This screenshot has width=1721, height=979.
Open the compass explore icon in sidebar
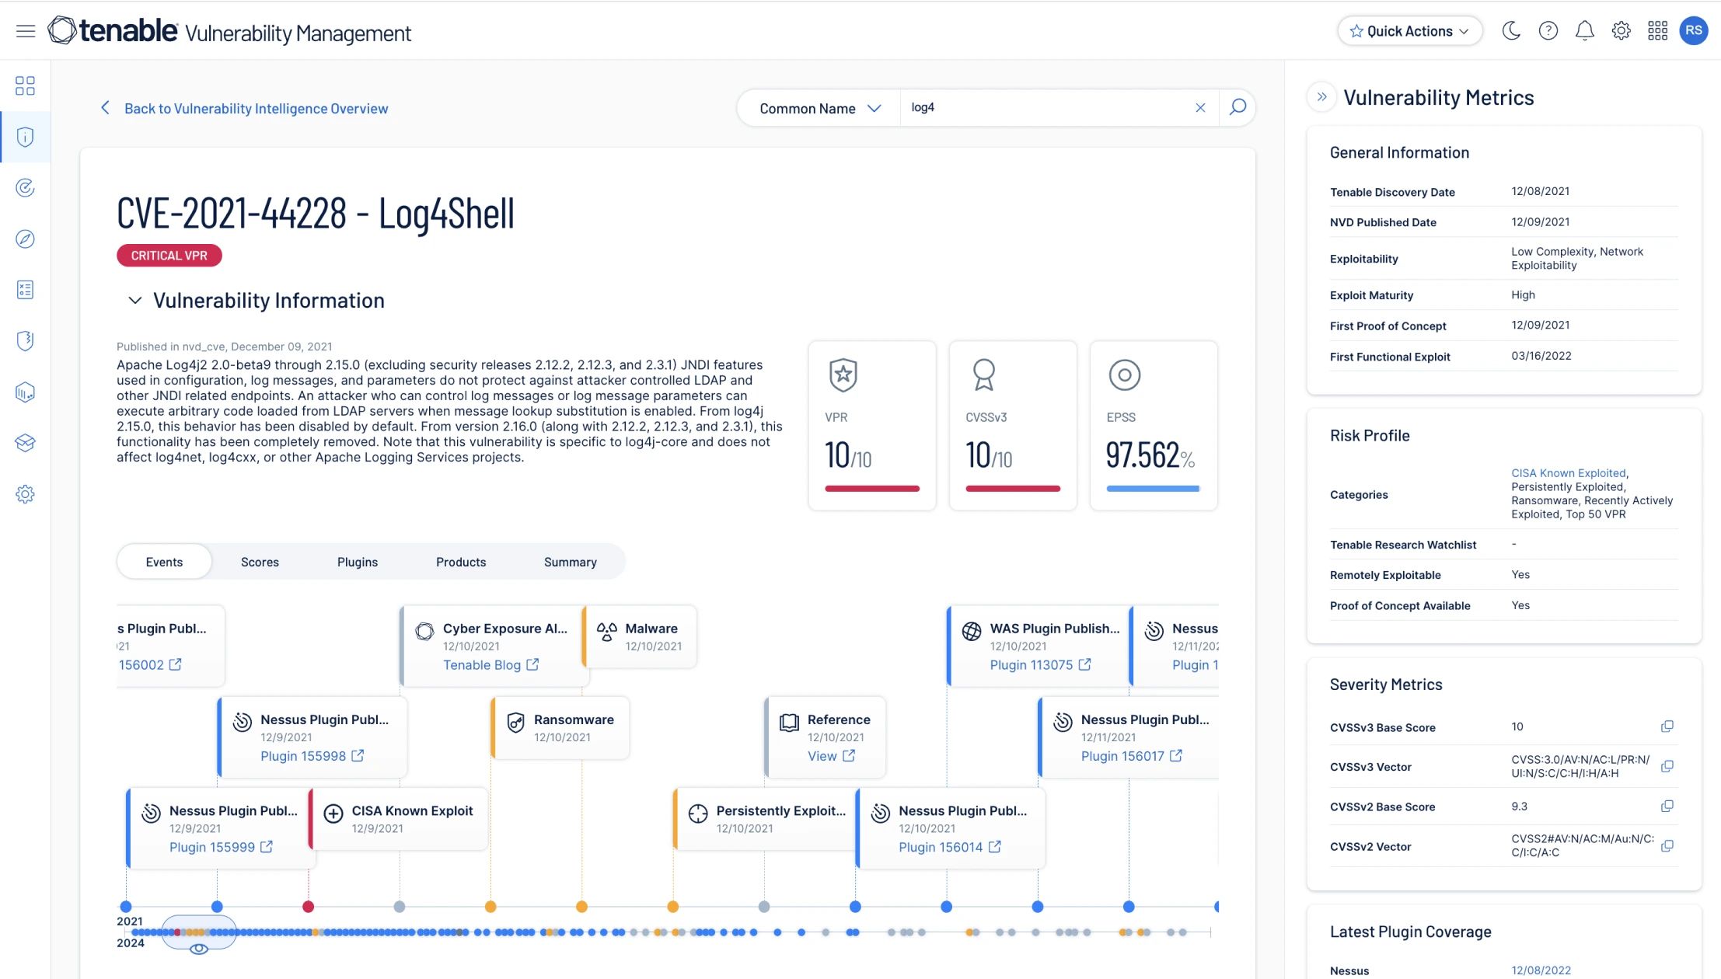[26, 239]
